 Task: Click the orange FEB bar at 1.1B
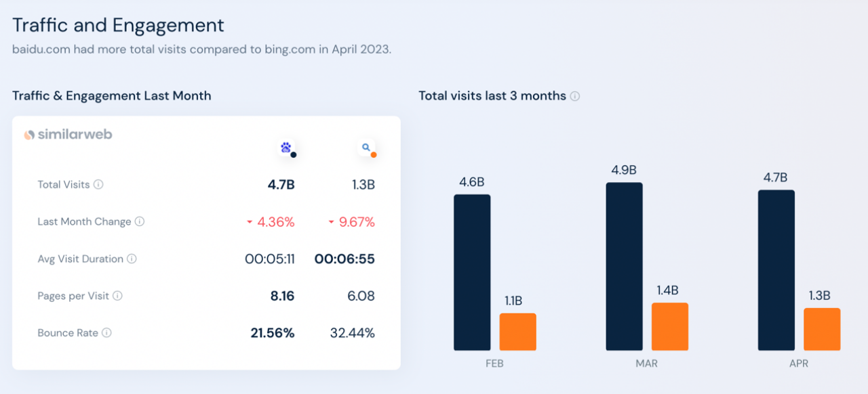(518, 332)
